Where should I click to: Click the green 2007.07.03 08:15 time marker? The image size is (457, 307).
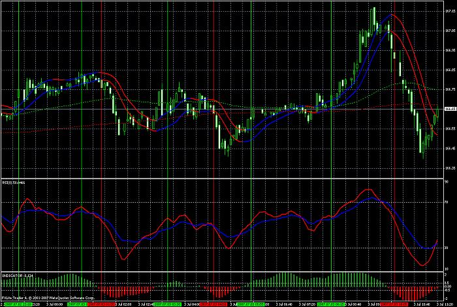pyautogui.click(x=331, y=304)
